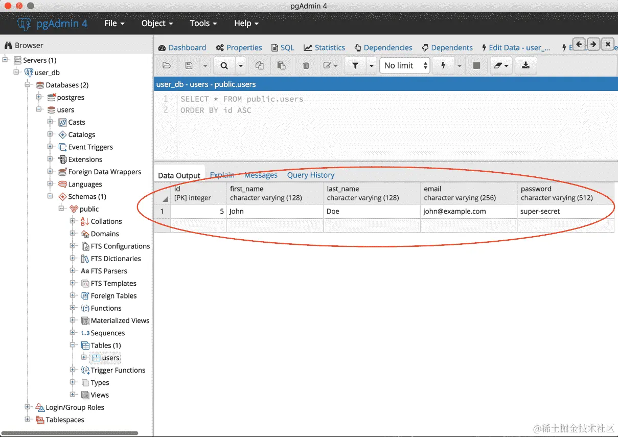Screen dimensions: 618x437
Task: Show the Messages tab
Action: tap(261, 175)
